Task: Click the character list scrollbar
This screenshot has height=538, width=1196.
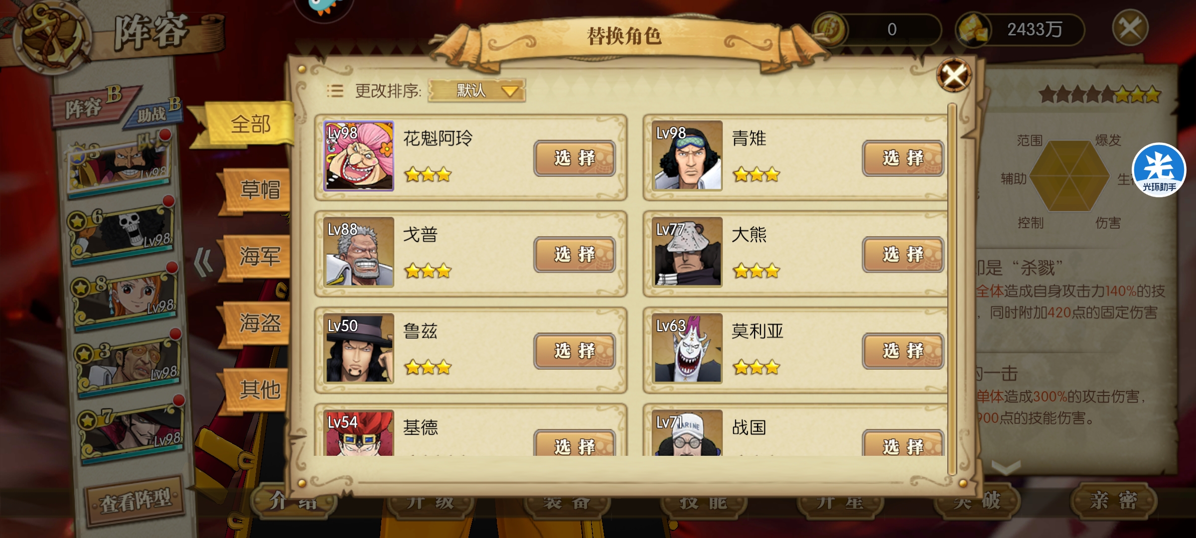Action: [x=952, y=289]
